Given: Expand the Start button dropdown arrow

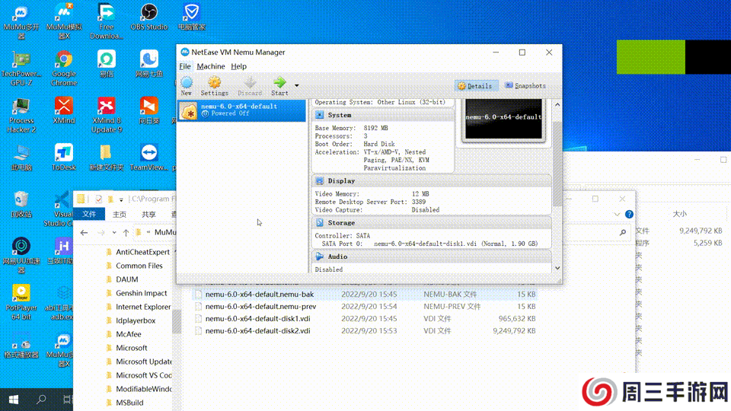Looking at the screenshot, I should [x=297, y=85].
